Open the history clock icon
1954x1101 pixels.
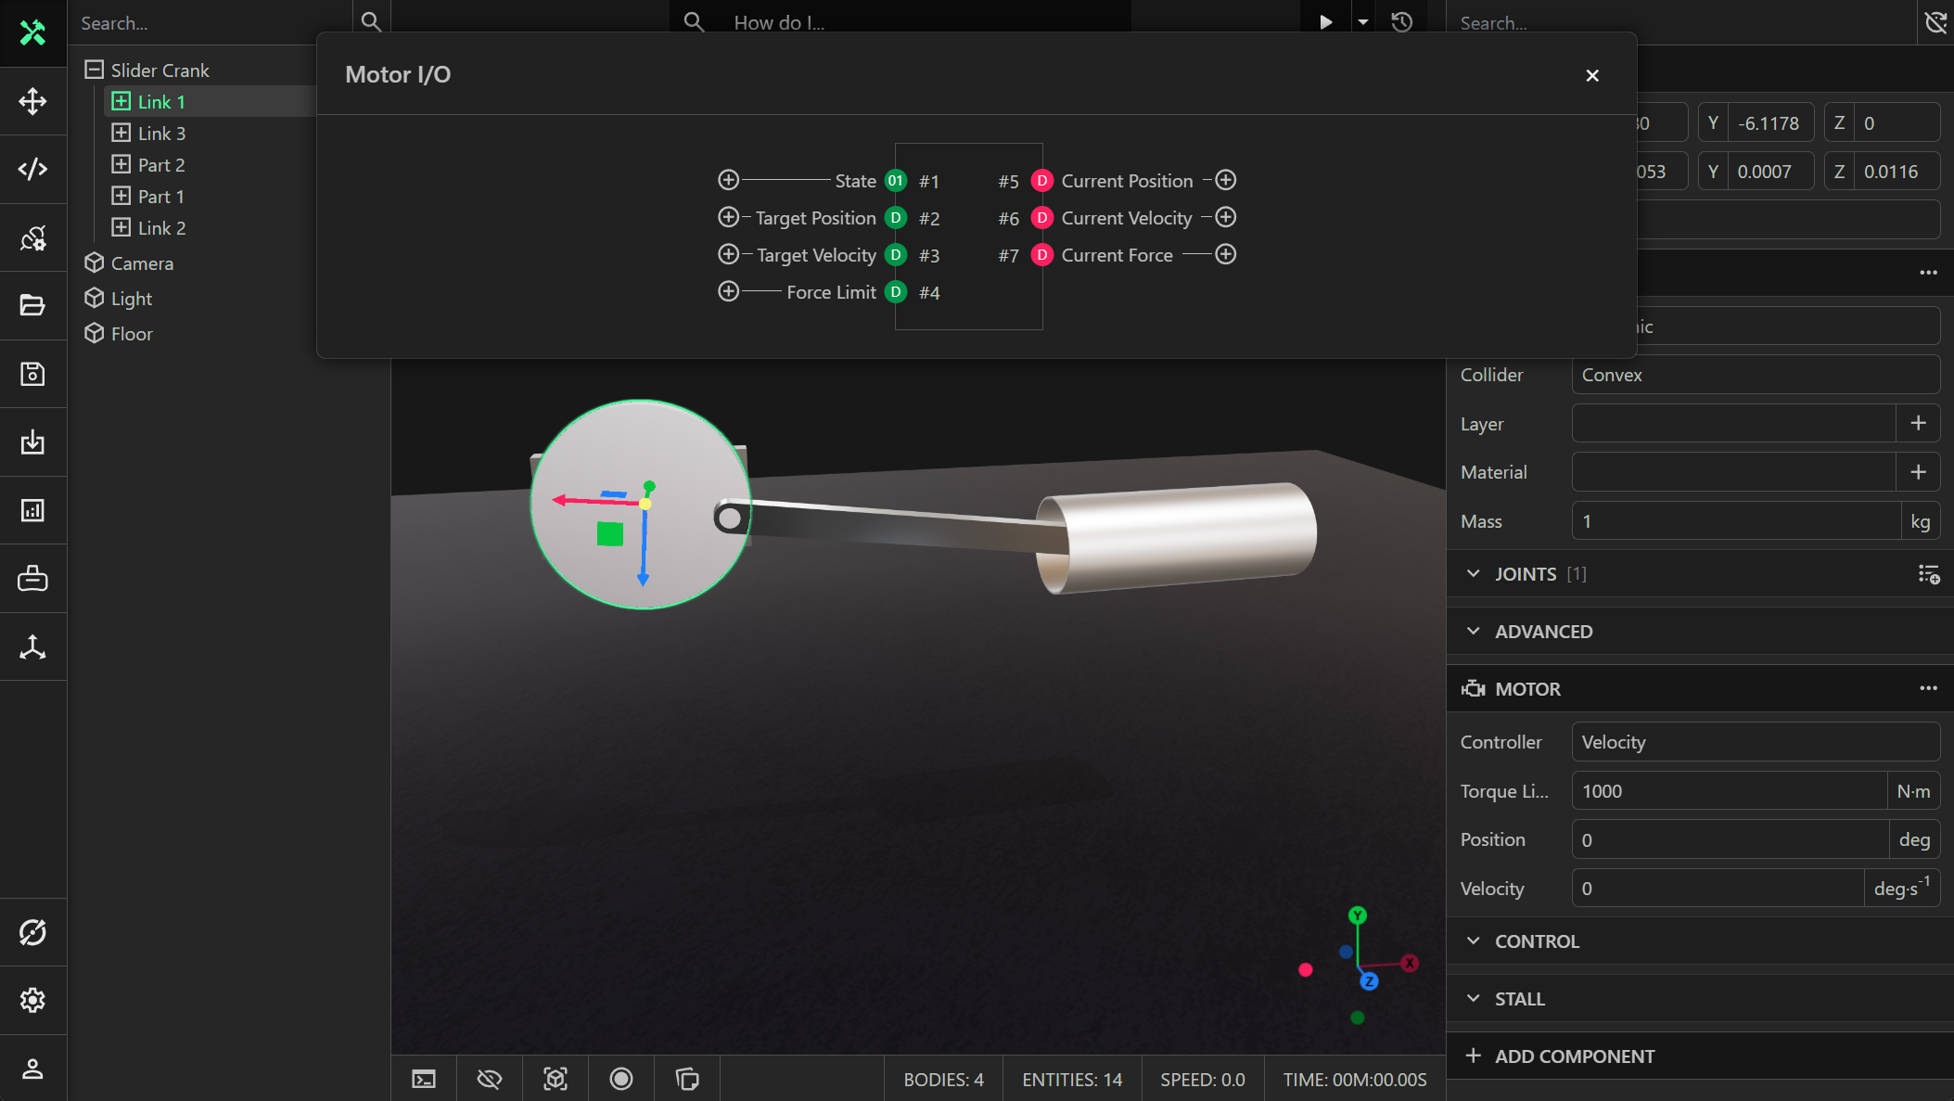(1401, 22)
